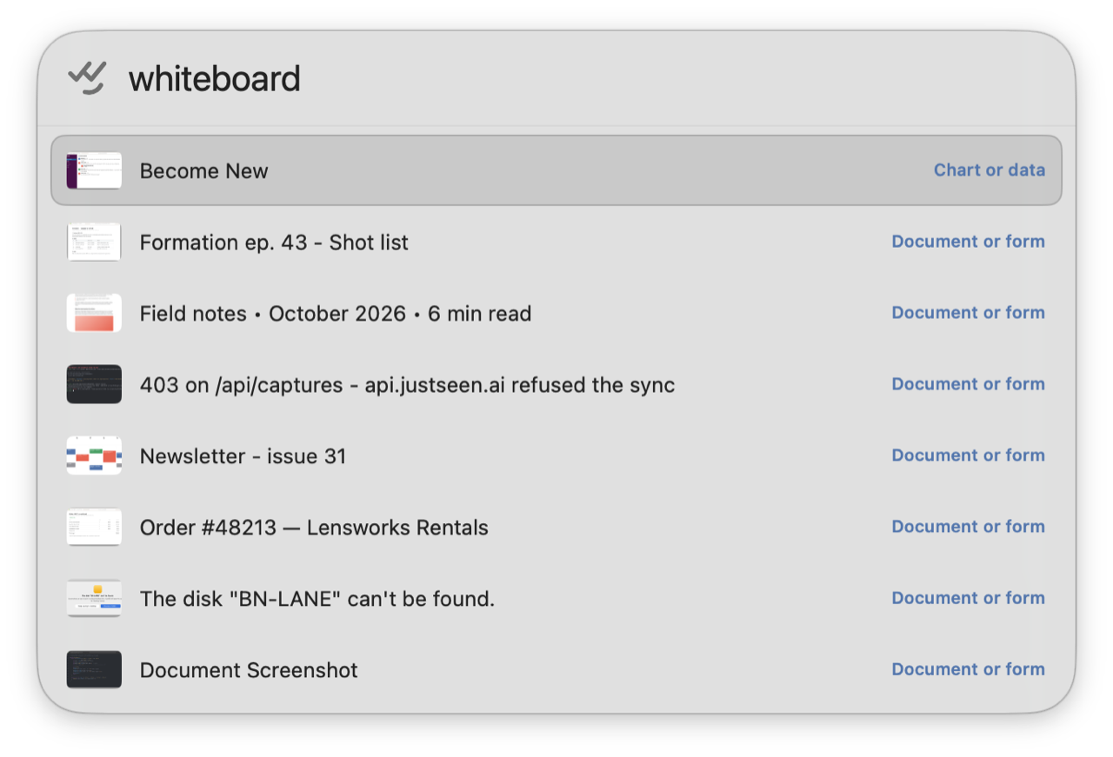Choose 'The disk "BN-LANE" can't be found.' result
Image resolution: width=1113 pixels, height=757 pixels.
click(317, 599)
